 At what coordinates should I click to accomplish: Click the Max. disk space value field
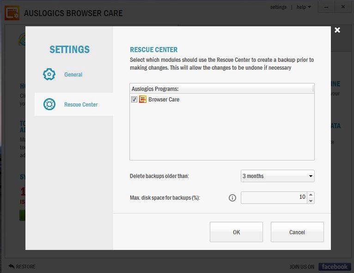coord(274,197)
